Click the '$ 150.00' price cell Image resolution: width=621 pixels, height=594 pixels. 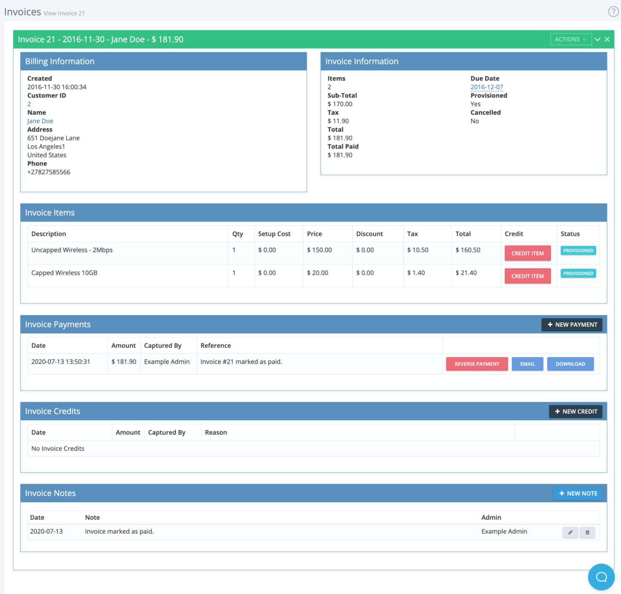pyautogui.click(x=319, y=250)
